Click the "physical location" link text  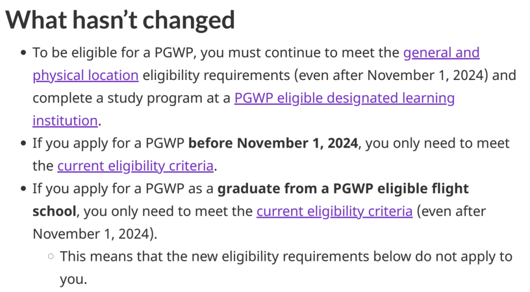[85, 76]
